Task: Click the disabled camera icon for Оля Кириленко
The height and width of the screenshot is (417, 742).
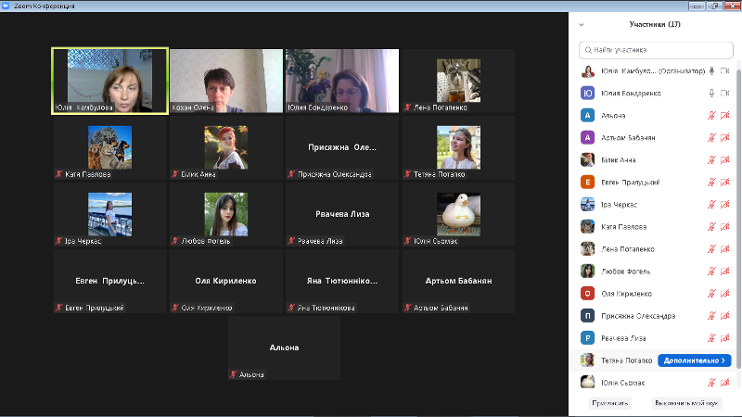Action: click(x=724, y=293)
